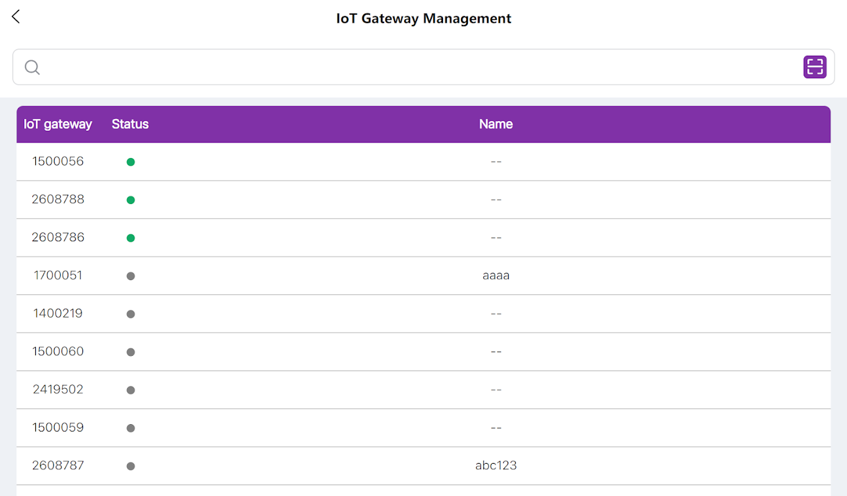Select gateway ID 1400219
The image size is (847, 496).
pyautogui.click(x=58, y=314)
